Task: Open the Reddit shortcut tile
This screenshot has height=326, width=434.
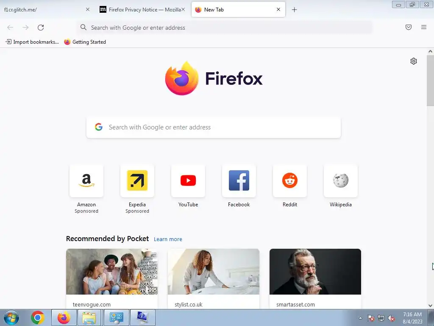Action: click(290, 181)
